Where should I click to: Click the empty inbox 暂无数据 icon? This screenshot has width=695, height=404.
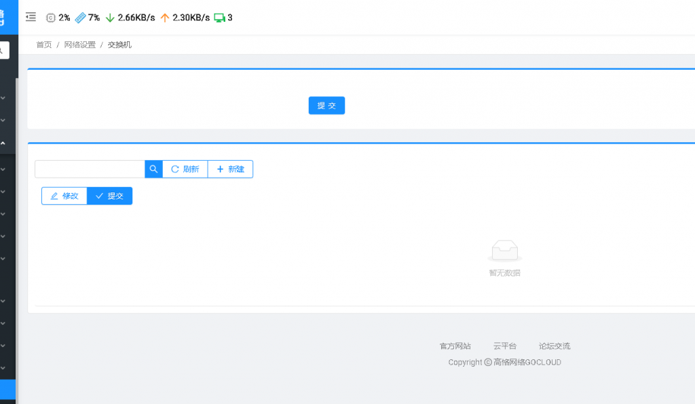[x=504, y=251]
